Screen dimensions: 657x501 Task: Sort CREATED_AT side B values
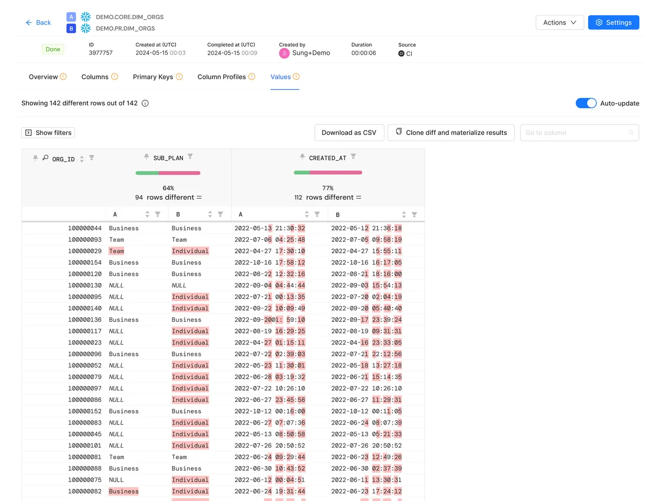pyautogui.click(x=404, y=214)
